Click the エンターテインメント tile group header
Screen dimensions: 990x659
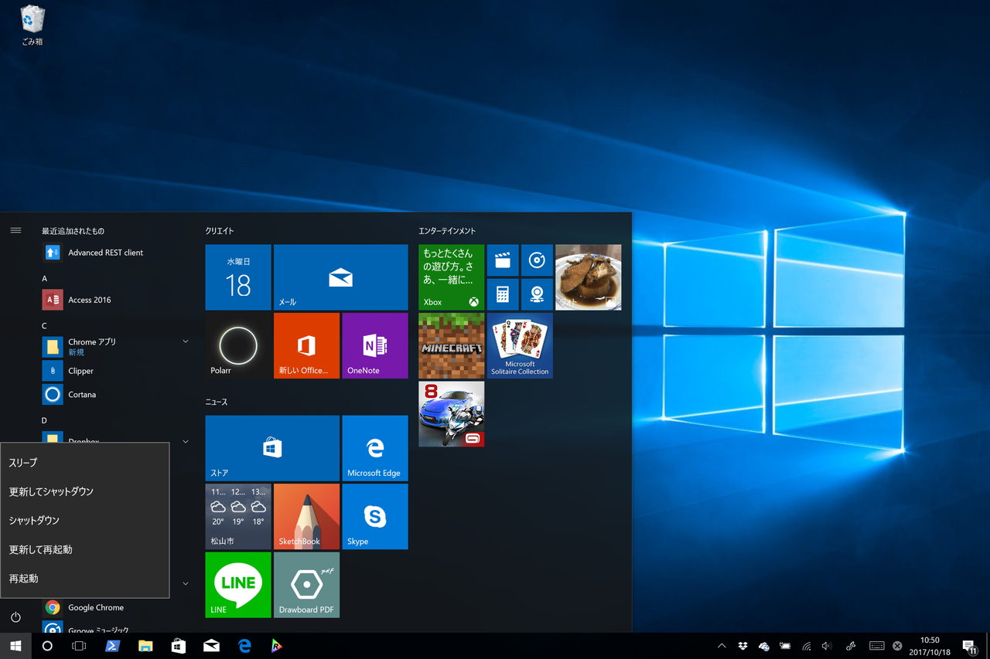pos(447,231)
